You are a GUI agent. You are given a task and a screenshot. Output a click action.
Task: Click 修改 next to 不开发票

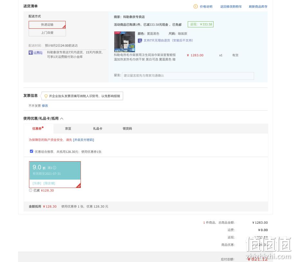(45, 106)
